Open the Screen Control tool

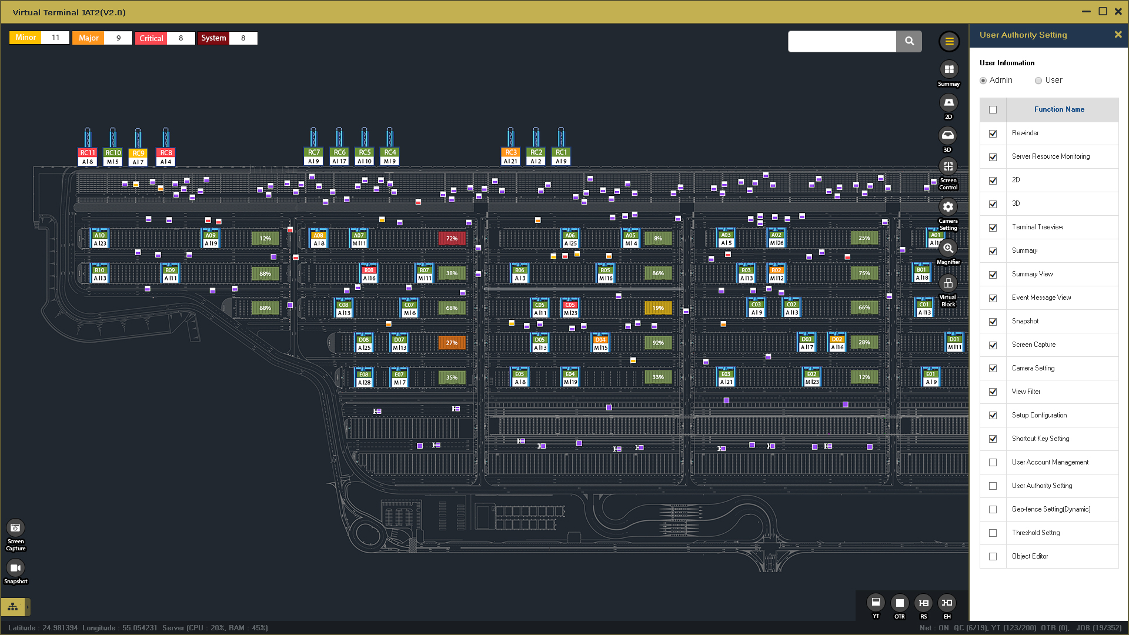[x=948, y=167]
